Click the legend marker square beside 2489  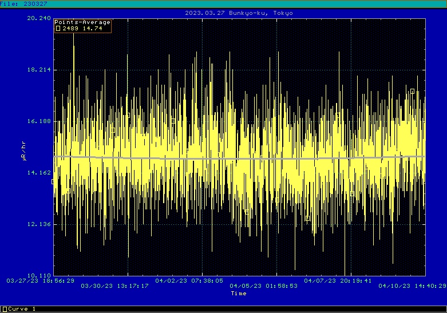tap(58, 28)
